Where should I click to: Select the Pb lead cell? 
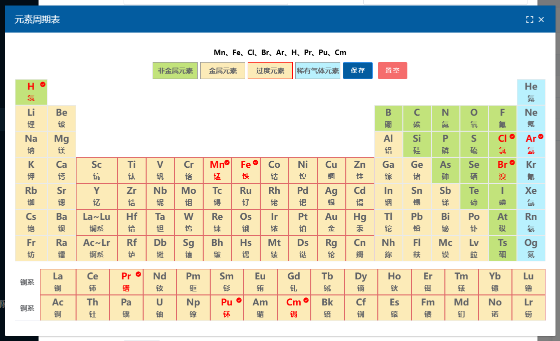[x=417, y=222]
